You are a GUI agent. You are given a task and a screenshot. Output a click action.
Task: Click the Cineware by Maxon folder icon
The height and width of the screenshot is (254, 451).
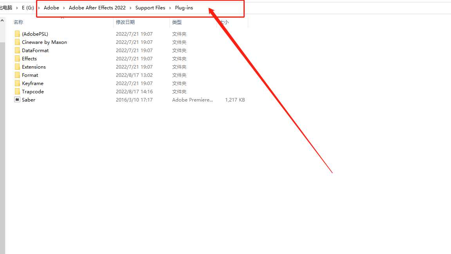point(17,42)
